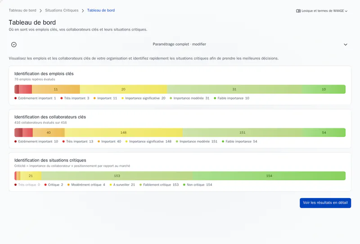Select the yellow segment 148 in collaborateurs bar

click(x=123, y=132)
